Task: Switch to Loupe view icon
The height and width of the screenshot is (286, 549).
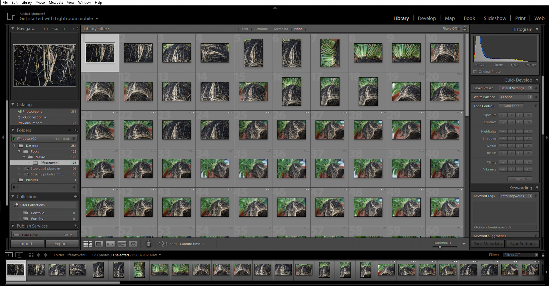Action: (99, 244)
